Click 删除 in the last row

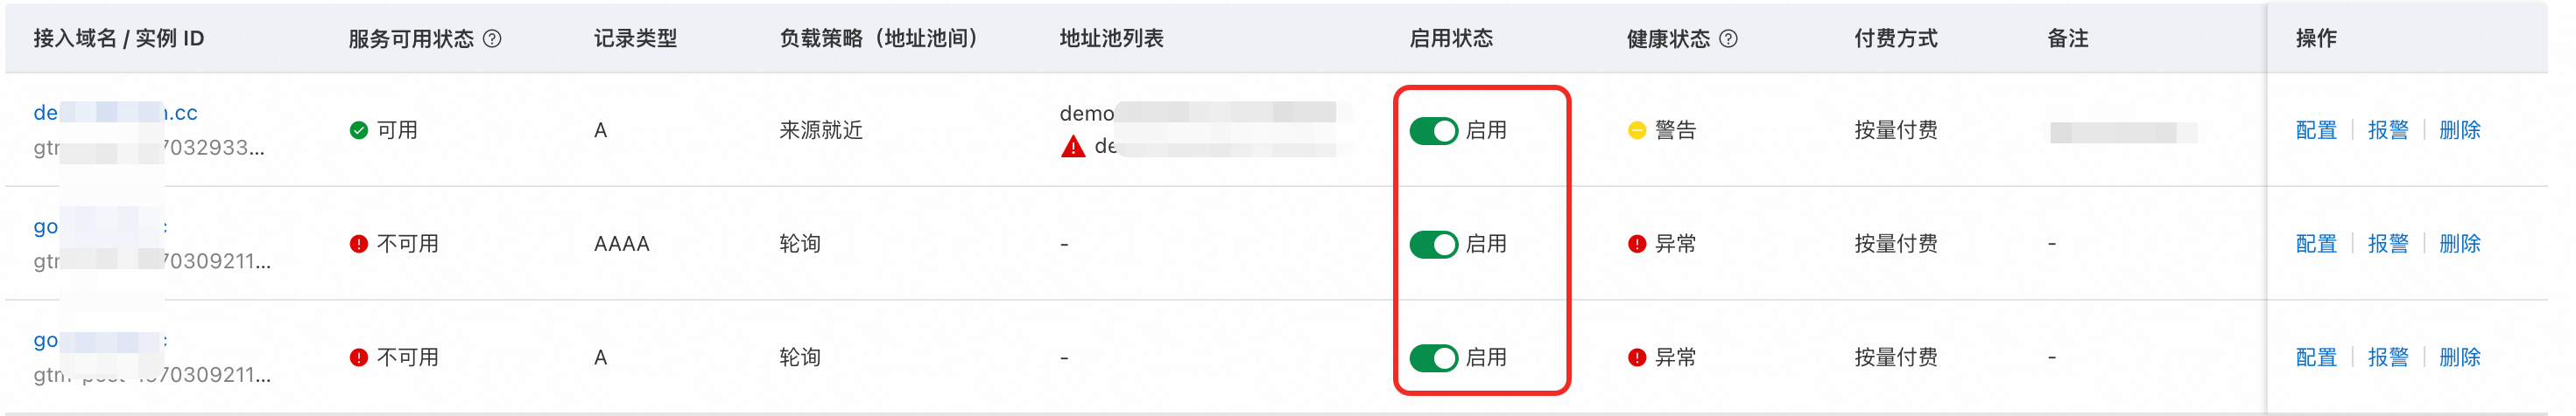coord(2460,358)
